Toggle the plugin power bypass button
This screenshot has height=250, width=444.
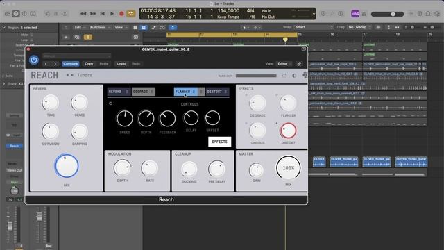(x=34, y=60)
